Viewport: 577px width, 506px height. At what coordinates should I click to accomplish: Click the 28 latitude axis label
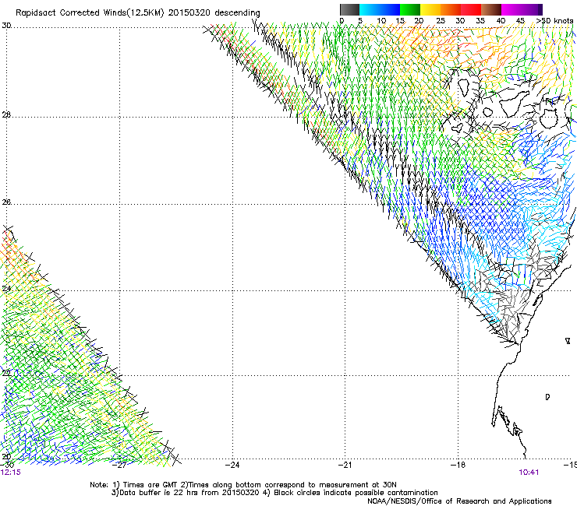click(6, 114)
